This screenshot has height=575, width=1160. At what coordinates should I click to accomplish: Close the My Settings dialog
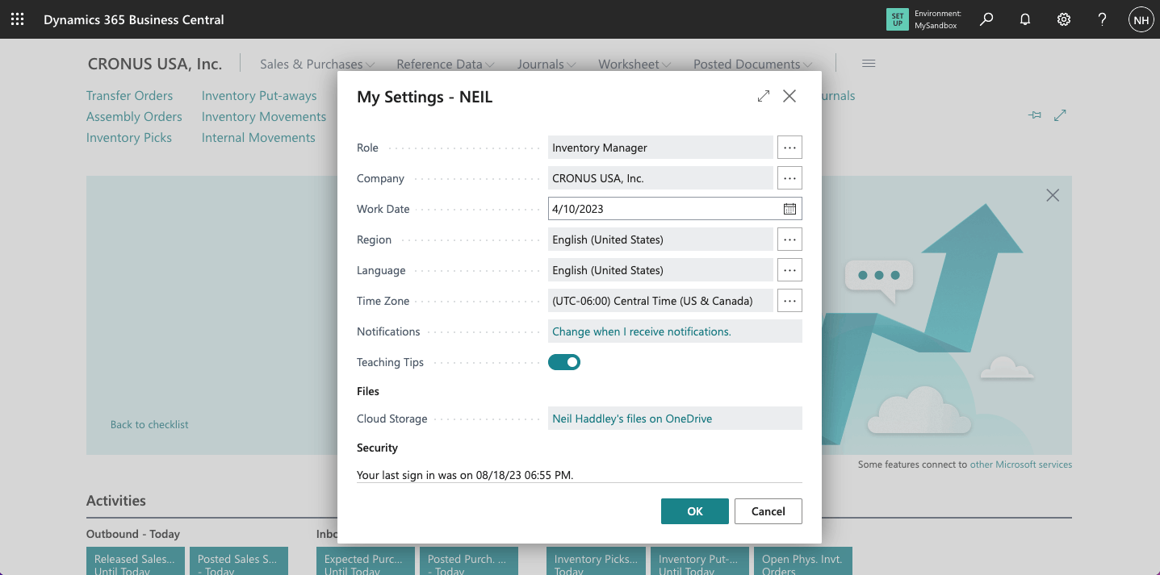tap(789, 96)
